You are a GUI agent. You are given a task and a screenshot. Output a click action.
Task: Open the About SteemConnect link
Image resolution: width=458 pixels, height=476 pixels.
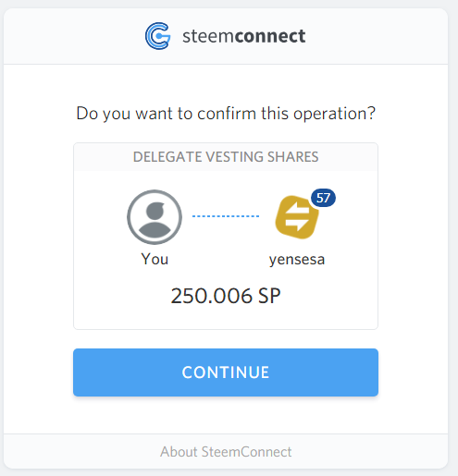pyautogui.click(x=226, y=452)
